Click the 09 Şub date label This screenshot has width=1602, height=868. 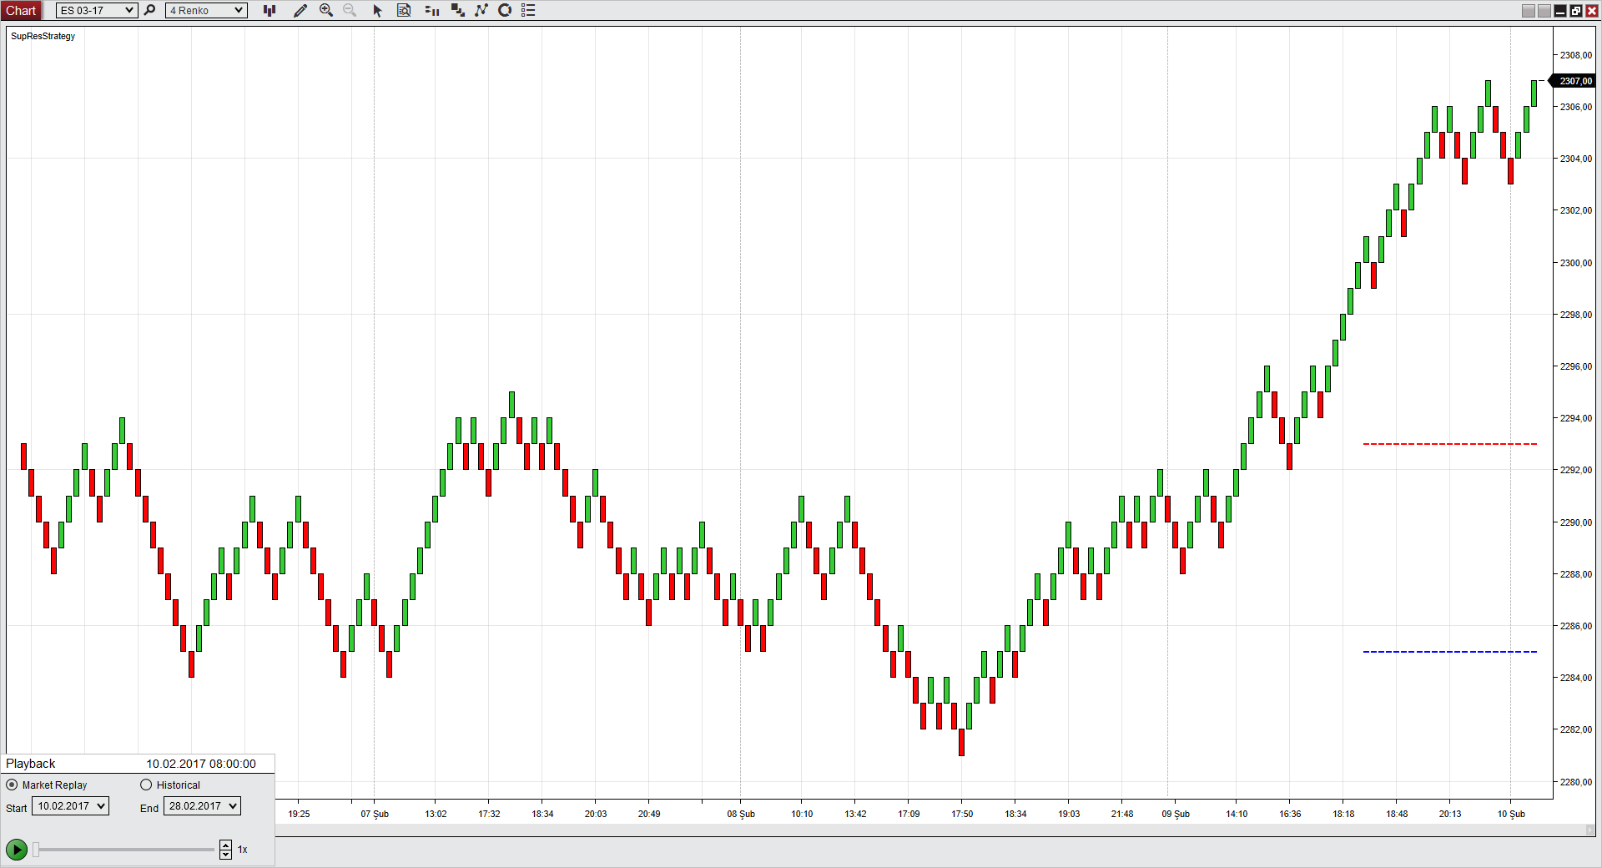coord(1176,814)
